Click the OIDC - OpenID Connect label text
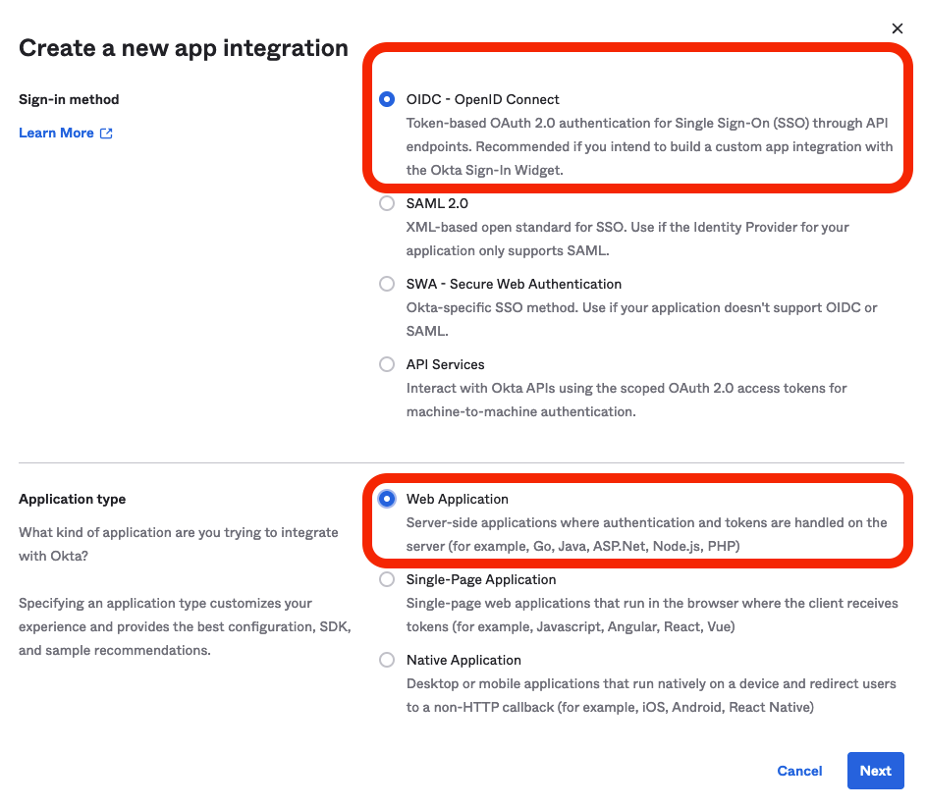This screenshot has height=808, width=926. tap(482, 99)
